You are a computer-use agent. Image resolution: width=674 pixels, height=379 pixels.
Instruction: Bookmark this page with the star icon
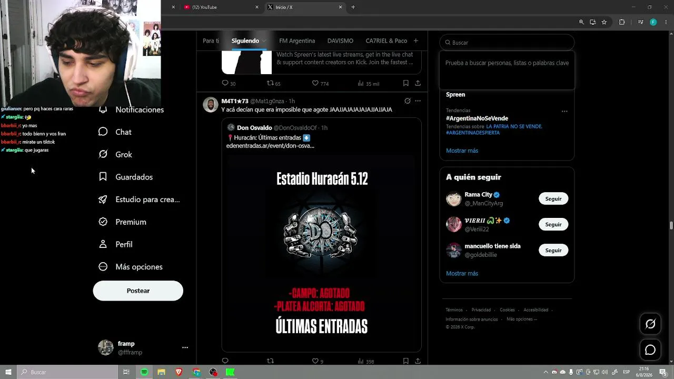pos(604,22)
